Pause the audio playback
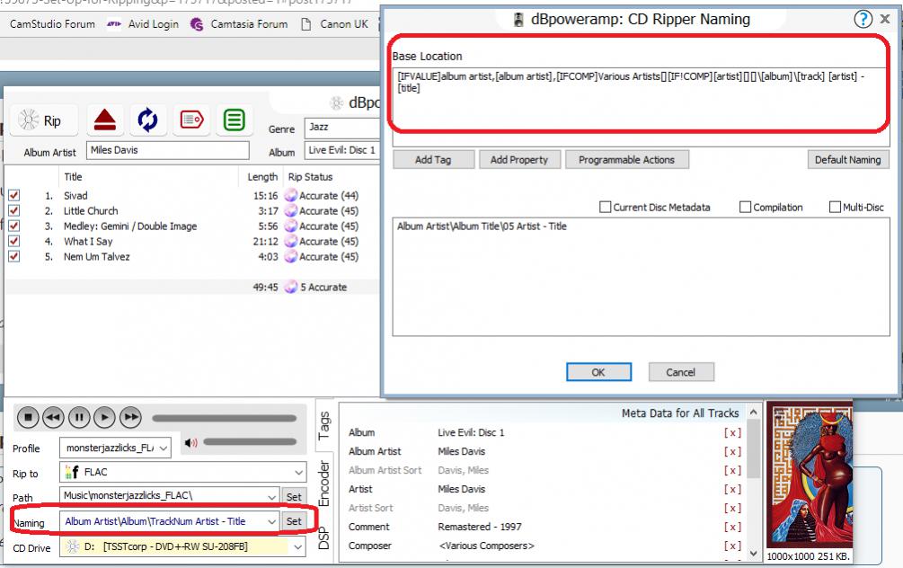 click(79, 417)
